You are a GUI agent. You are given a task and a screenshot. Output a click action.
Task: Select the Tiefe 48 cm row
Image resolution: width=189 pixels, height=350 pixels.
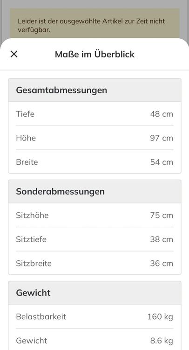pyautogui.click(x=94, y=114)
